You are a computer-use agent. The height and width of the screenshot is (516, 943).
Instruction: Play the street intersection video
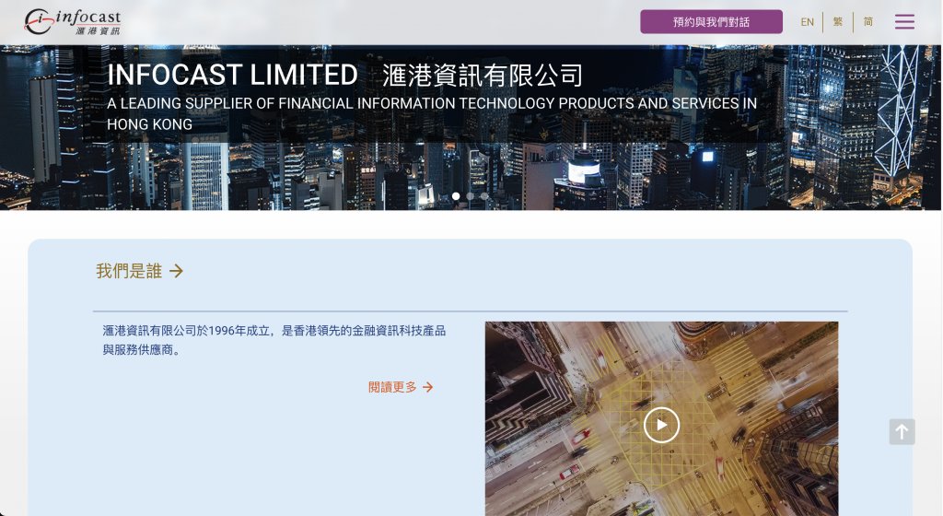(x=661, y=425)
